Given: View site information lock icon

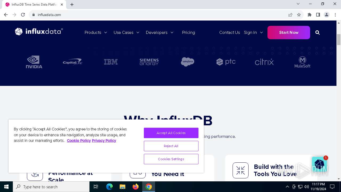Looking at the screenshot, I should [34, 15].
